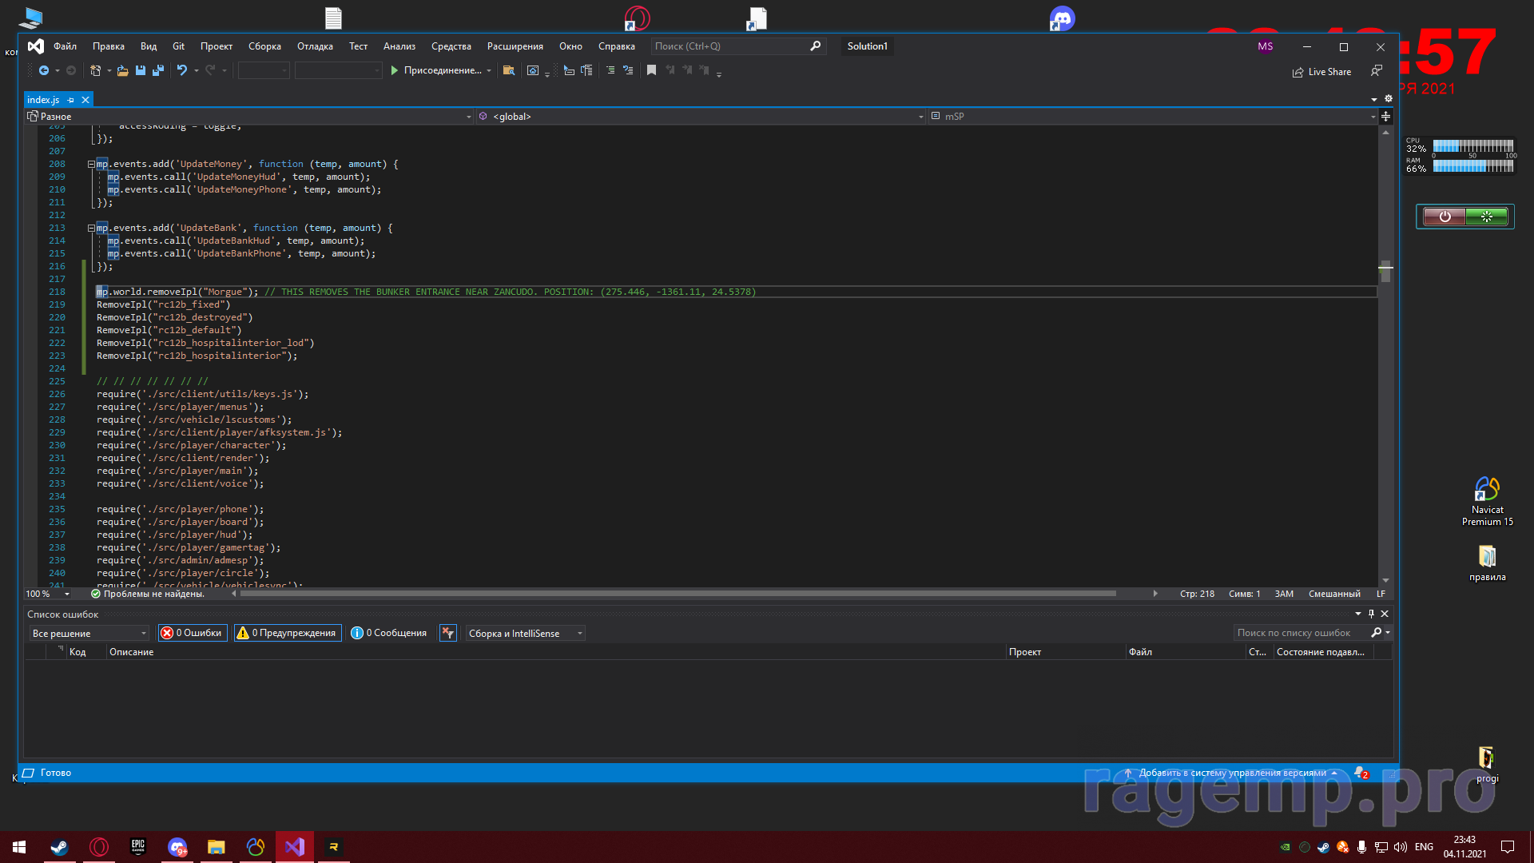
Task: Open the Все решение scope dropdown
Action: [x=89, y=633]
